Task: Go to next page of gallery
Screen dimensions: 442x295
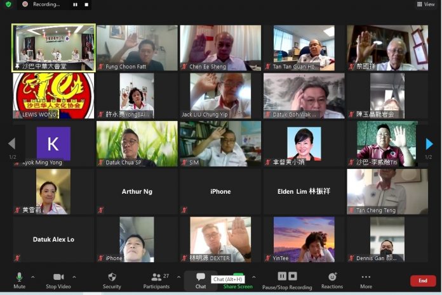Action: point(429,144)
